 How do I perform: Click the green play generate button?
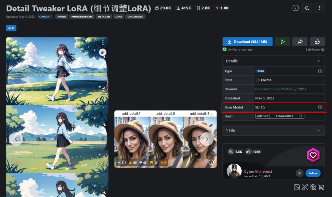(x=282, y=42)
